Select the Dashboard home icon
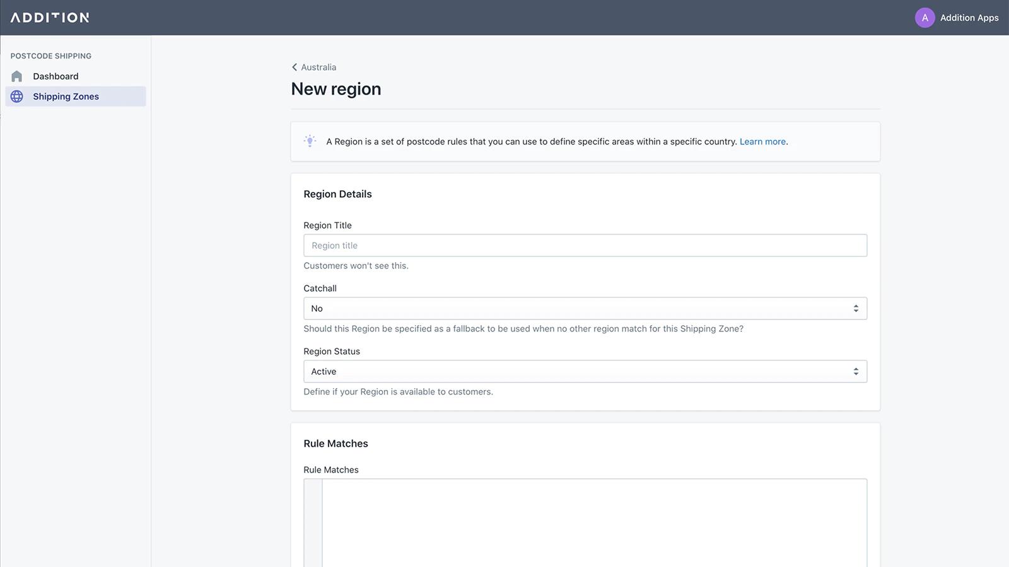The image size is (1009, 567). pyautogui.click(x=16, y=76)
